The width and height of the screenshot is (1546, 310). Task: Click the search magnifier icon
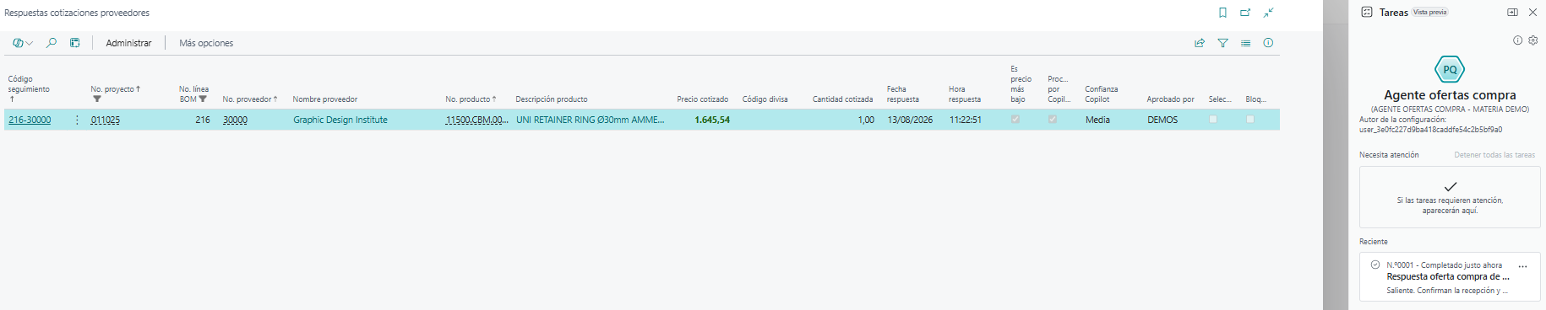[52, 43]
